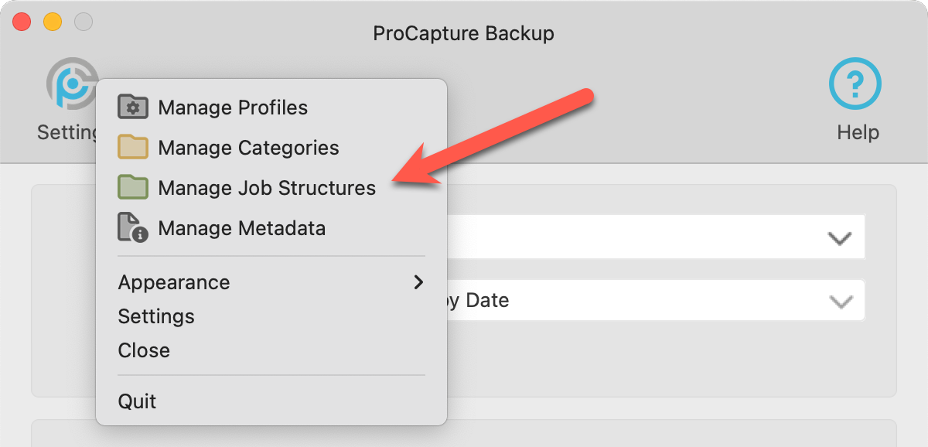Select Manage Profiles from the menu
The image size is (928, 447).
click(x=233, y=107)
